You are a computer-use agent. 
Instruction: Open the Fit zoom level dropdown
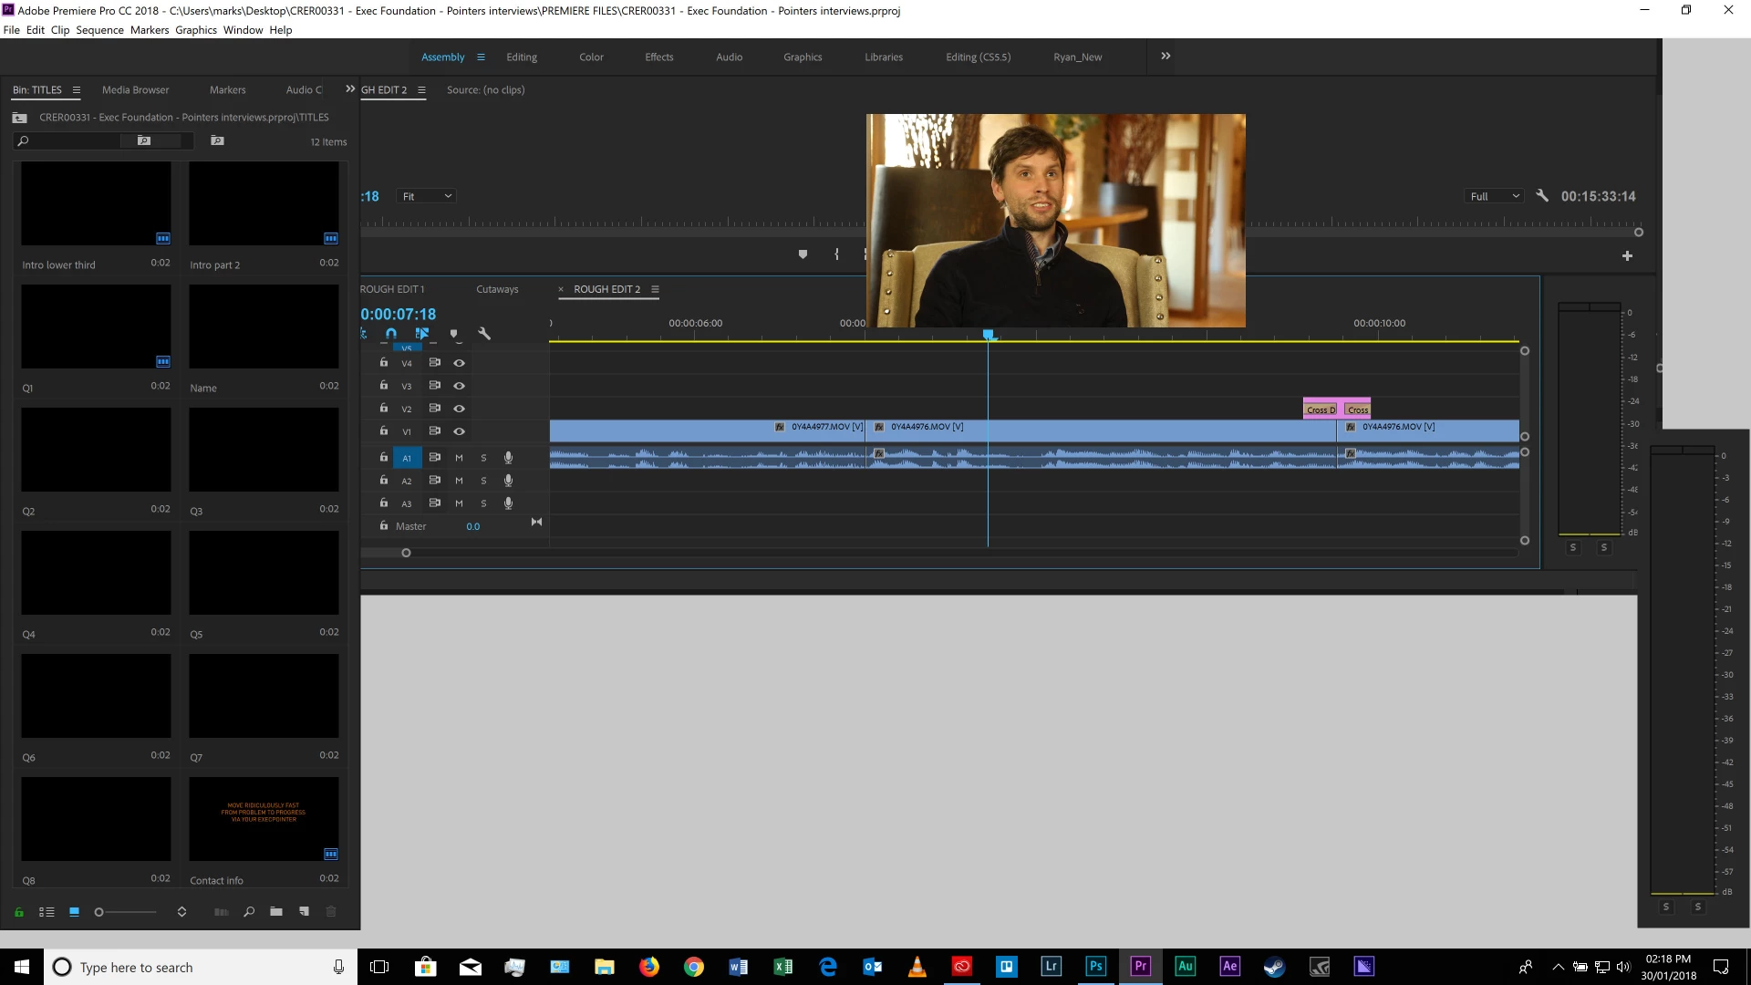coord(427,196)
